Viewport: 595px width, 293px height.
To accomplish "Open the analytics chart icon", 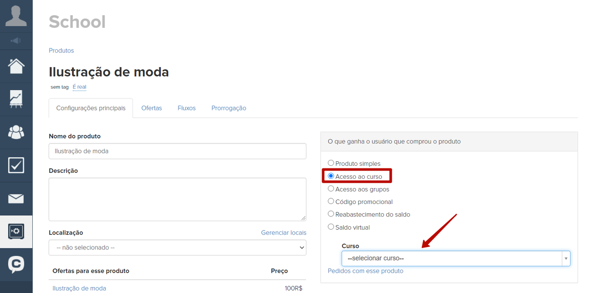I will [16, 99].
